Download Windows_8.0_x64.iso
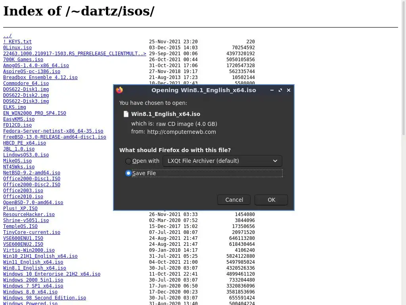Screen dimensions: 406x305 (30, 292)
